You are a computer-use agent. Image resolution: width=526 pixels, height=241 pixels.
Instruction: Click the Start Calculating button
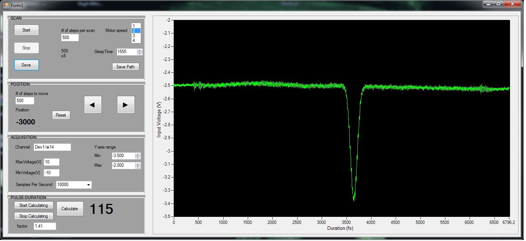[34, 205]
